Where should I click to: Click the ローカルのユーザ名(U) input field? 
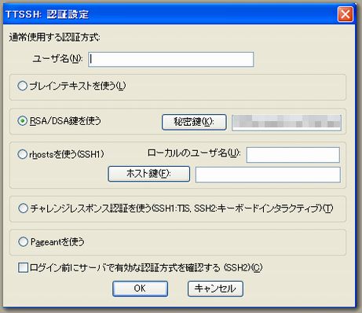(293, 155)
